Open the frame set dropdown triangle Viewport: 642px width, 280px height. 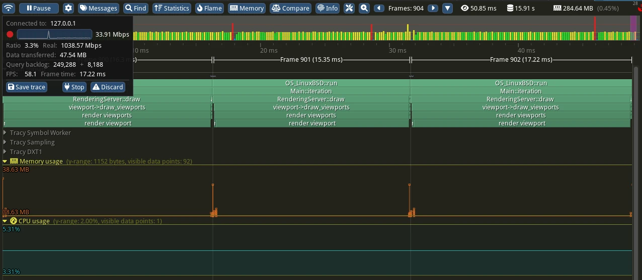coord(447,8)
